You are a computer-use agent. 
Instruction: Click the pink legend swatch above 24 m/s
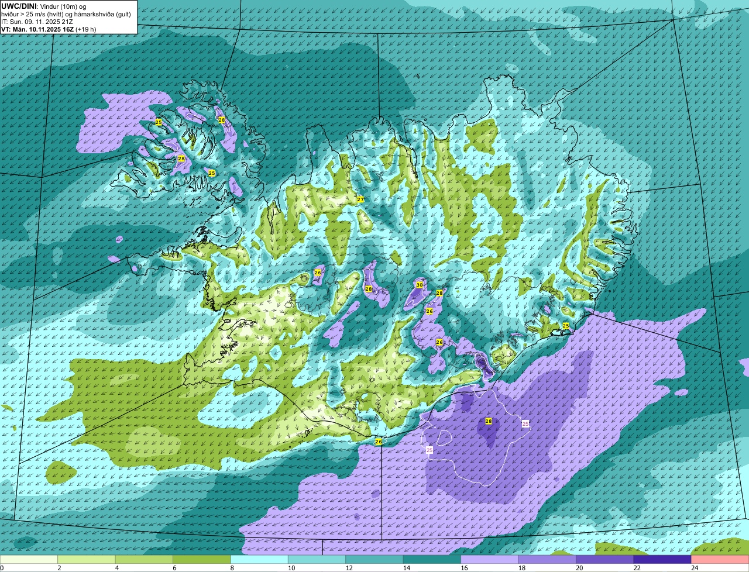coord(720,559)
